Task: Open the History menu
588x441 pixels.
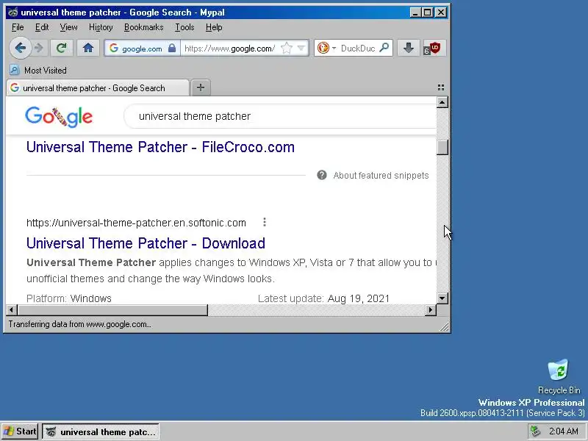Action: (101, 27)
